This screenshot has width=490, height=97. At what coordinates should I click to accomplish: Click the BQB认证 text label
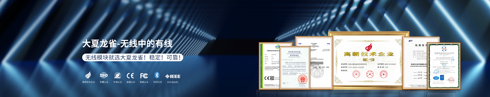pos(157,82)
